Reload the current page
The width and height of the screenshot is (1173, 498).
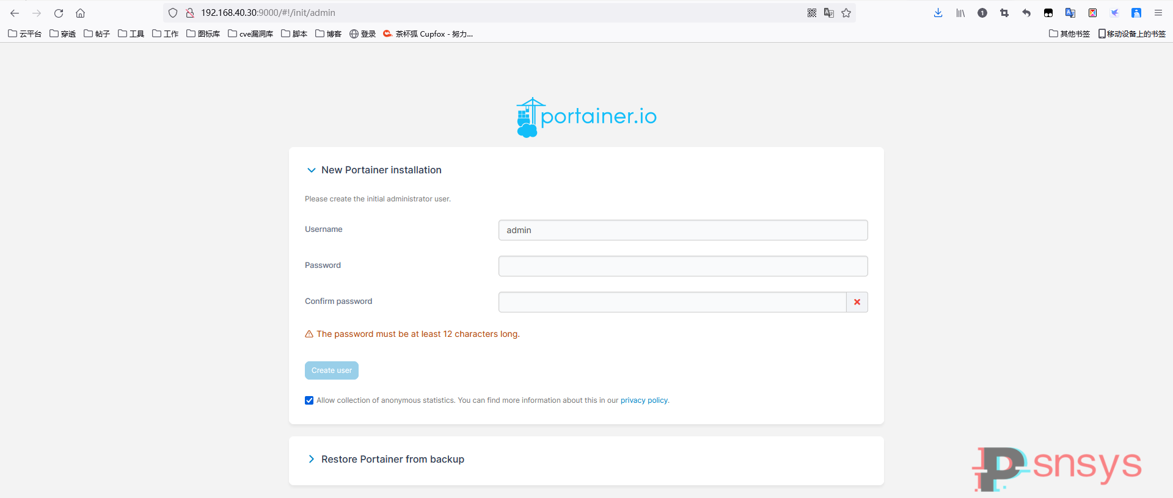(x=59, y=13)
